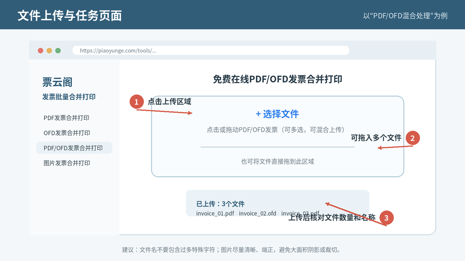Click 也可将文件直接拖到此区域 drop area text
This screenshot has width=465, height=261.
(277, 162)
